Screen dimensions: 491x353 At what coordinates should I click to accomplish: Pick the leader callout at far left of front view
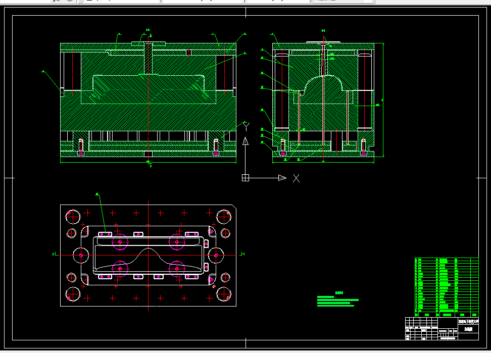pos(52,82)
